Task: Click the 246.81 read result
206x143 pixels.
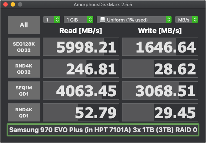Action: coord(81,69)
